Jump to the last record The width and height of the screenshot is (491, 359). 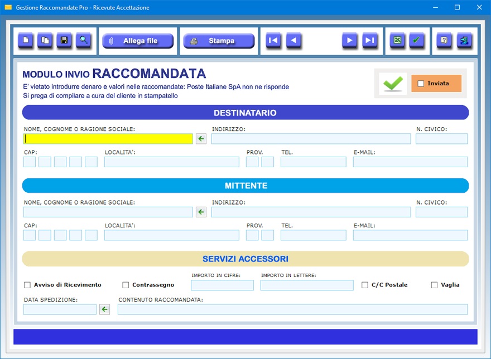(x=370, y=40)
